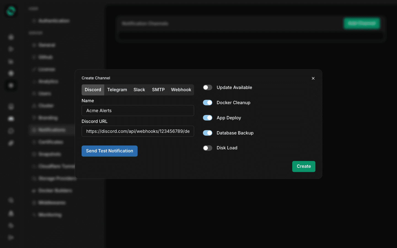Turn off the App Deploy toggle
Screen dimensions: 397x248
point(208,118)
